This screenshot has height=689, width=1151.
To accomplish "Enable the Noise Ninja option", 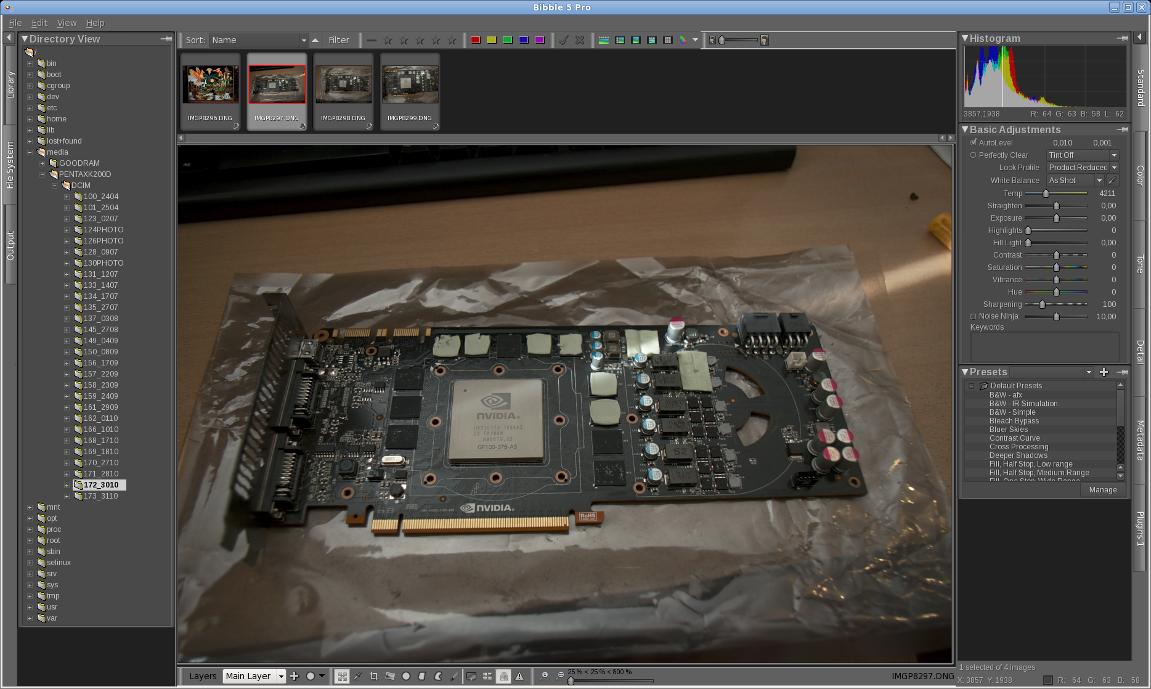I will click(974, 316).
